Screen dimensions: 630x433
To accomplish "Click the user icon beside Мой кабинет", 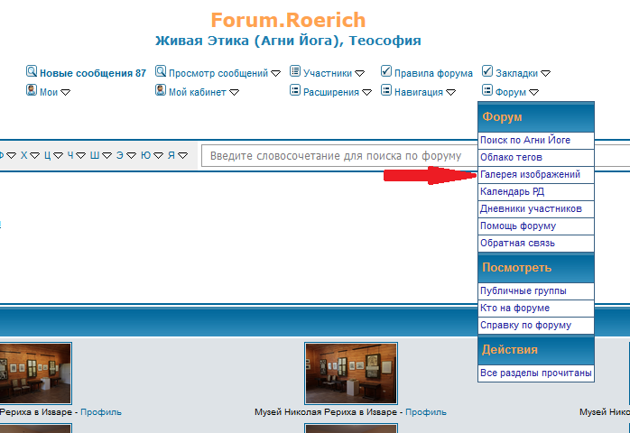I will [161, 90].
